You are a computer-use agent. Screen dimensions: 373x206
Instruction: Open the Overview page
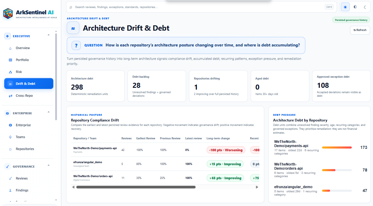[x=29, y=48]
